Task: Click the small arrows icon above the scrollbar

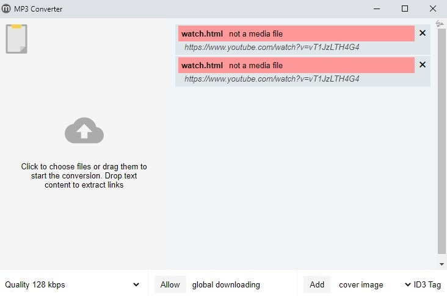Action: 440,23
